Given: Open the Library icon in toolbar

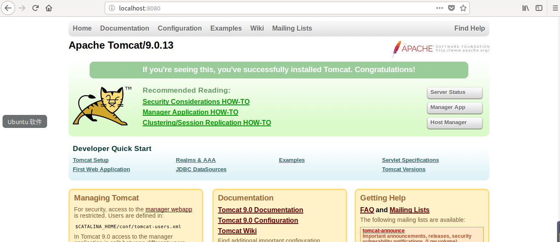Looking at the screenshot, I should tap(525, 8).
